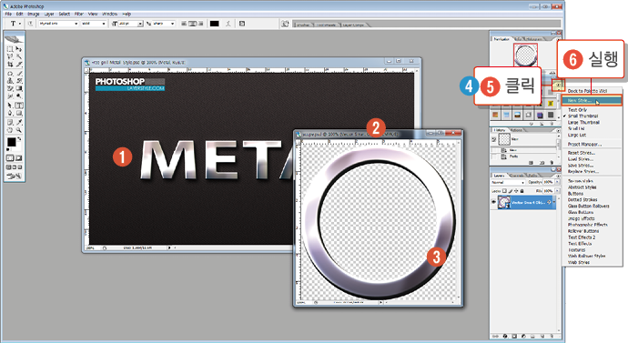Create a new layer from the Layers panel
The width and height of the screenshot is (628, 343).
tap(542, 337)
